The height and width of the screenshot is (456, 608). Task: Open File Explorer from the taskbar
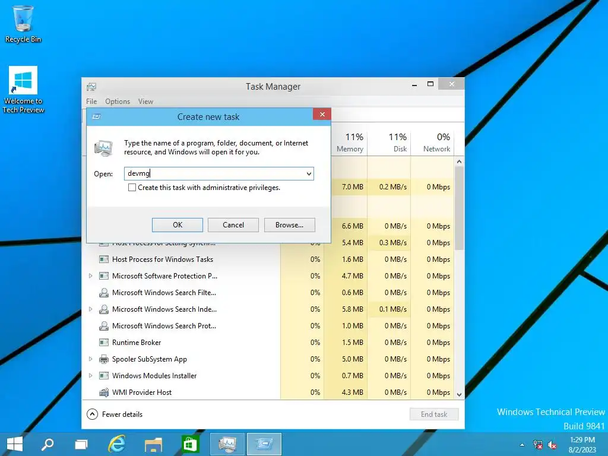click(x=153, y=444)
